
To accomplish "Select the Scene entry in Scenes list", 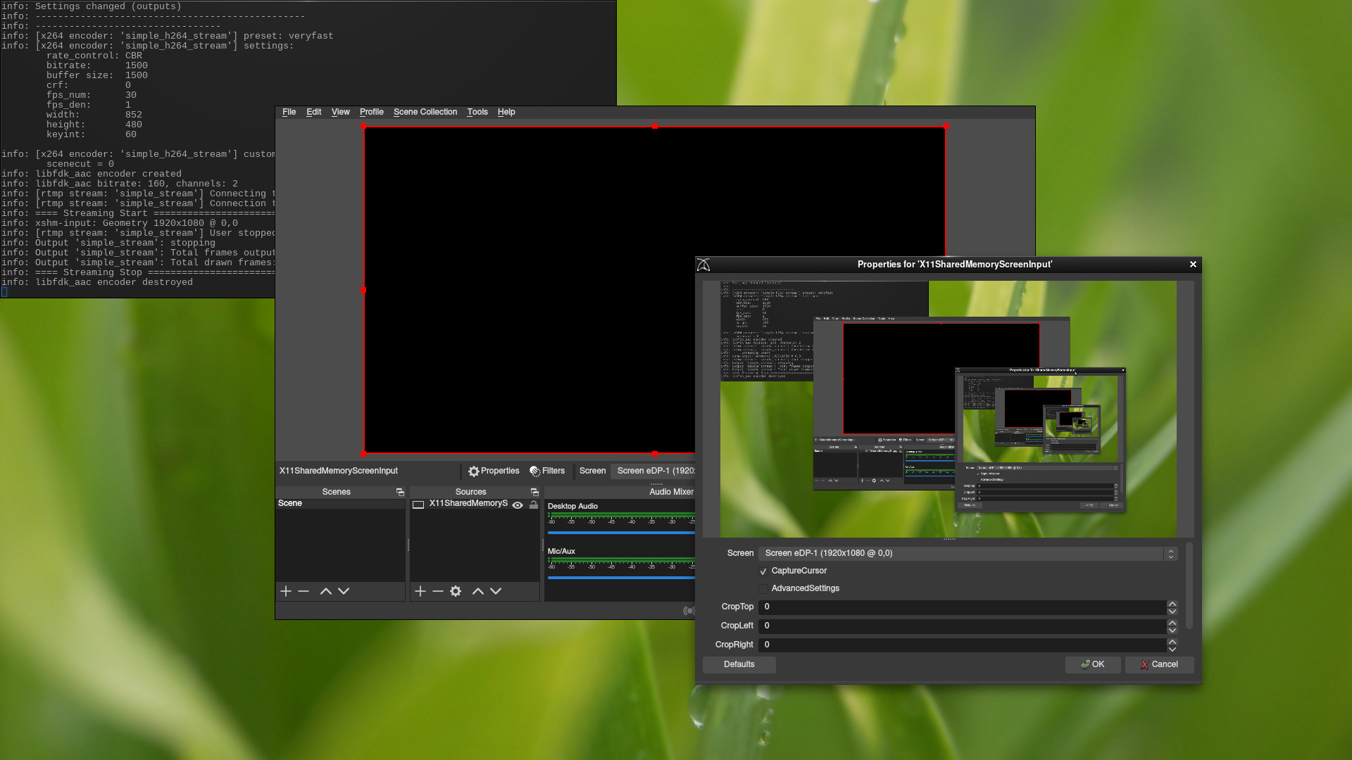I will click(340, 504).
